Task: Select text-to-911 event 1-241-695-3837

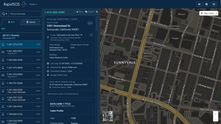Action: 21,52
